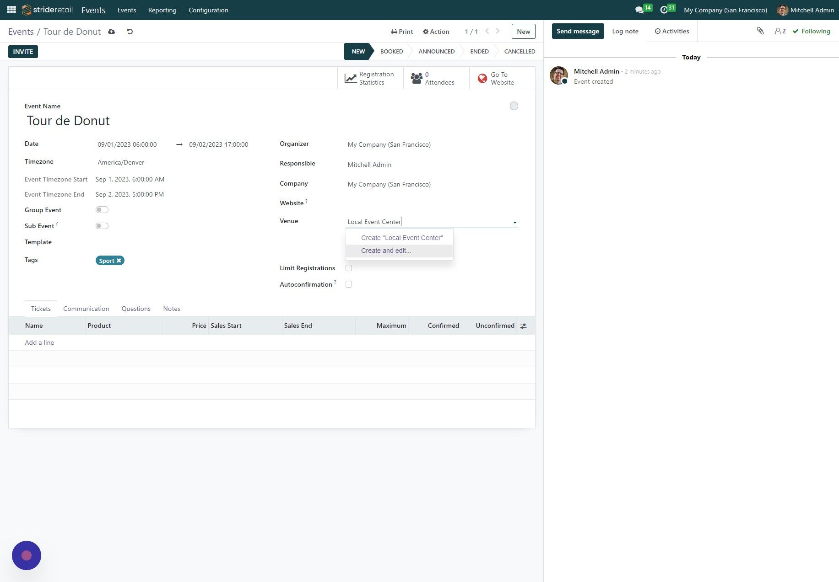Click the NEW stage status
Image resolution: width=839 pixels, height=582 pixels.
coord(358,52)
